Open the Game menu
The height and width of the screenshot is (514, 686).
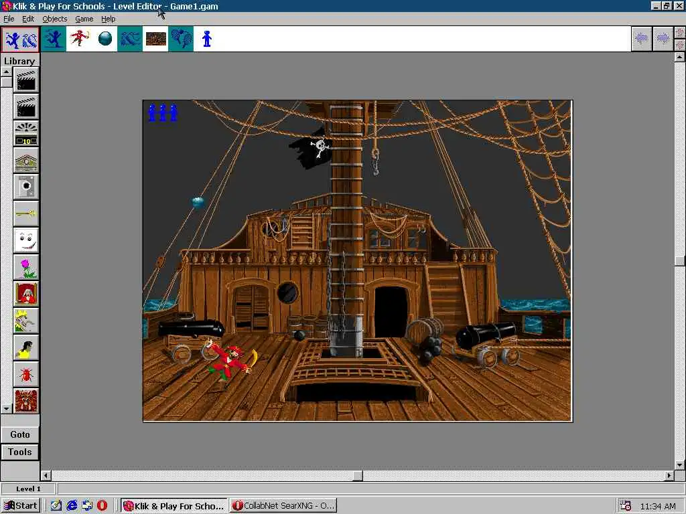click(x=84, y=19)
